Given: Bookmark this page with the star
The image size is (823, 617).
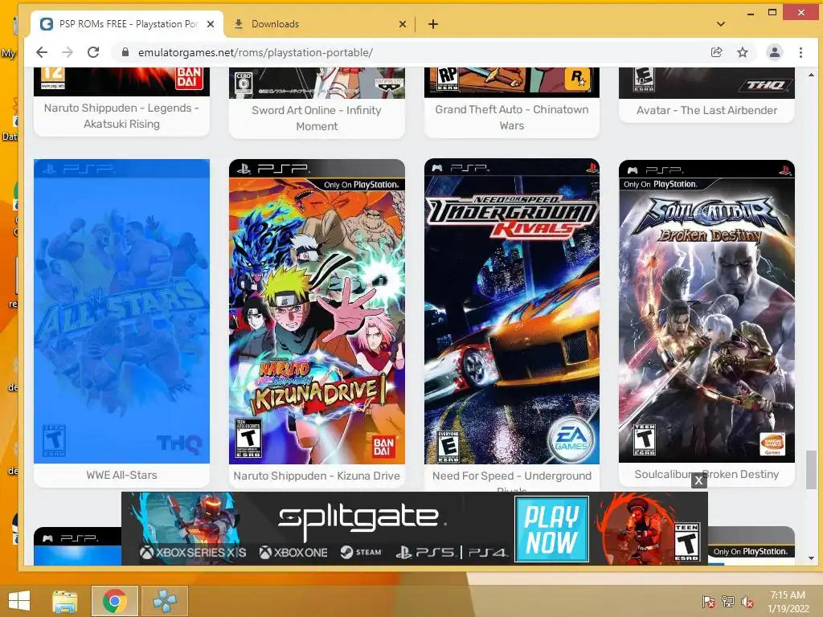Looking at the screenshot, I should (742, 52).
